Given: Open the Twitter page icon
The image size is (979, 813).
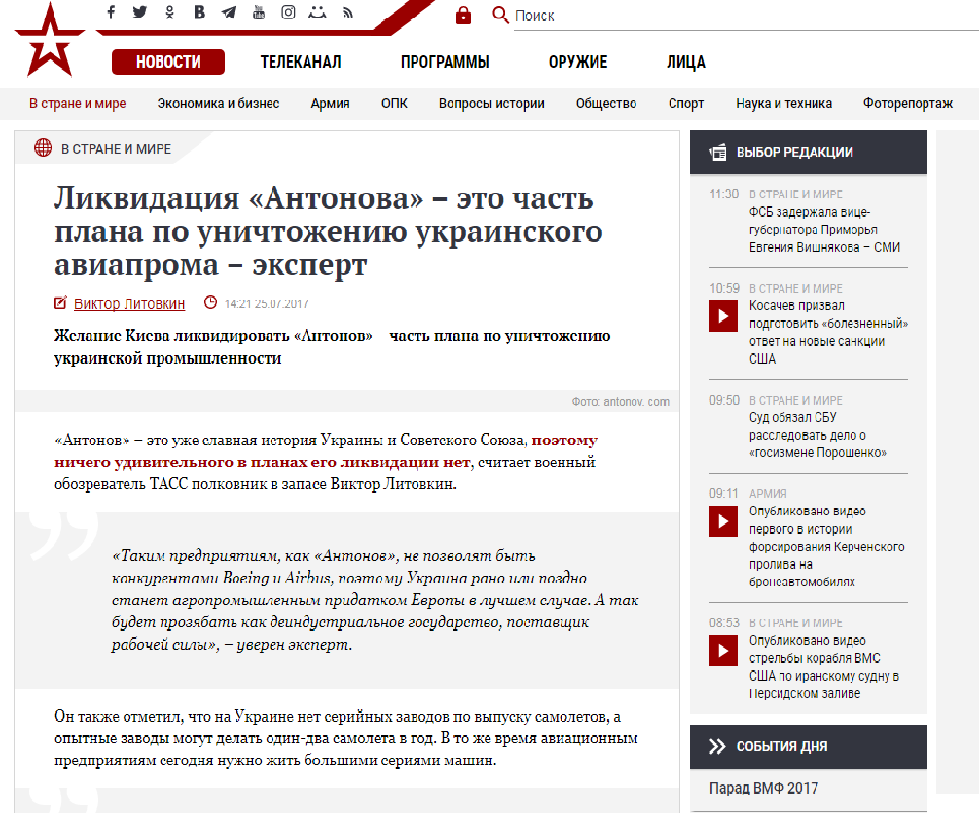Looking at the screenshot, I should 140,13.
